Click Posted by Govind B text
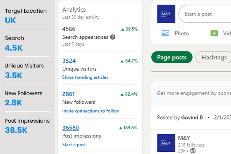 pos(180,117)
